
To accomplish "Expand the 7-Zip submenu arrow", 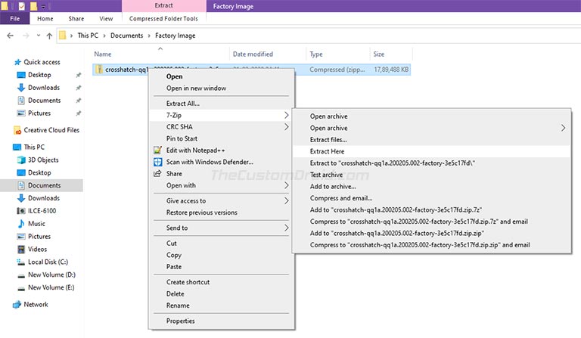I will pyautogui.click(x=287, y=115).
